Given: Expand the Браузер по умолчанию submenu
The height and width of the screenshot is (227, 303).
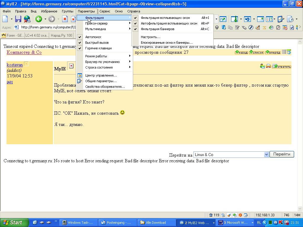Looking at the screenshot, I should tap(104, 62).
